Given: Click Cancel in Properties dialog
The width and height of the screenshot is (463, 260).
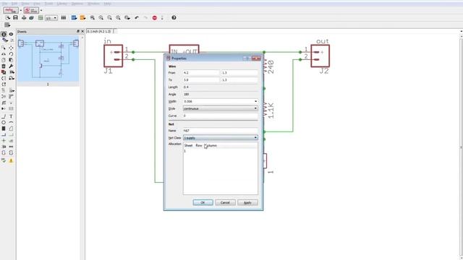Looking at the screenshot, I should (x=225, y=202).
